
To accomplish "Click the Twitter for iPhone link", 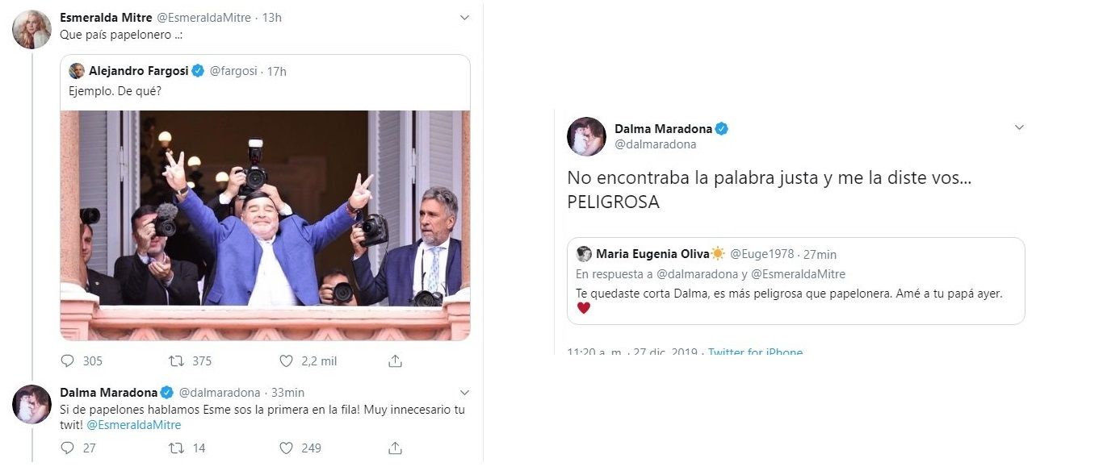I will coord(755,352).
